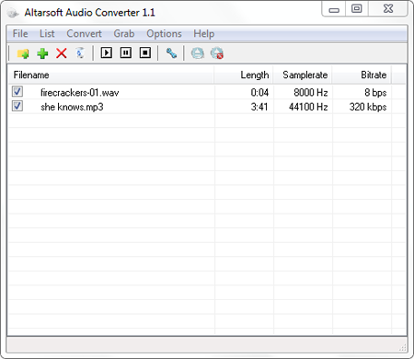Screen dimensions: 414x359
Task: Click the pause button in toolbar
Action: tap(126, 52)
